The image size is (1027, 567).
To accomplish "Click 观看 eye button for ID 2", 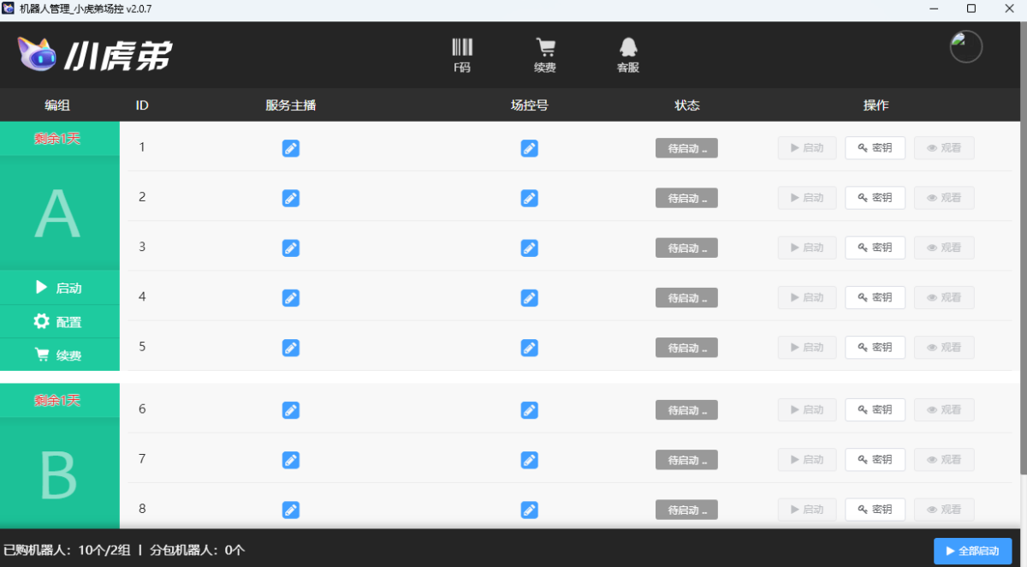I will pos(943,198).
